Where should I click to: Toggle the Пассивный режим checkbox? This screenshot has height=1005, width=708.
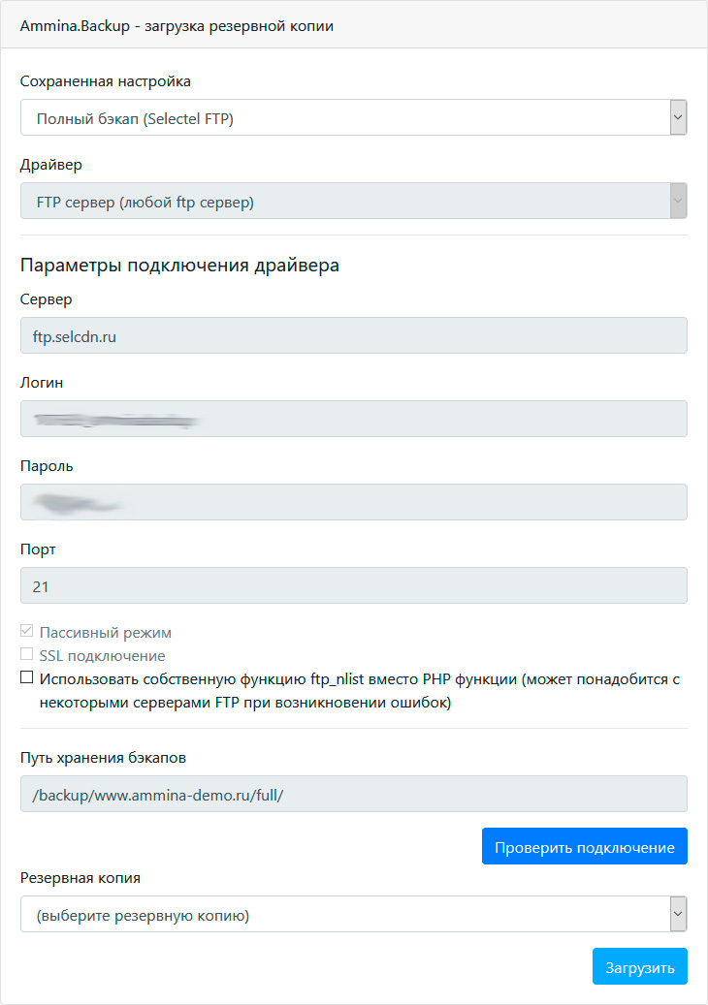(x=27, y=632)
